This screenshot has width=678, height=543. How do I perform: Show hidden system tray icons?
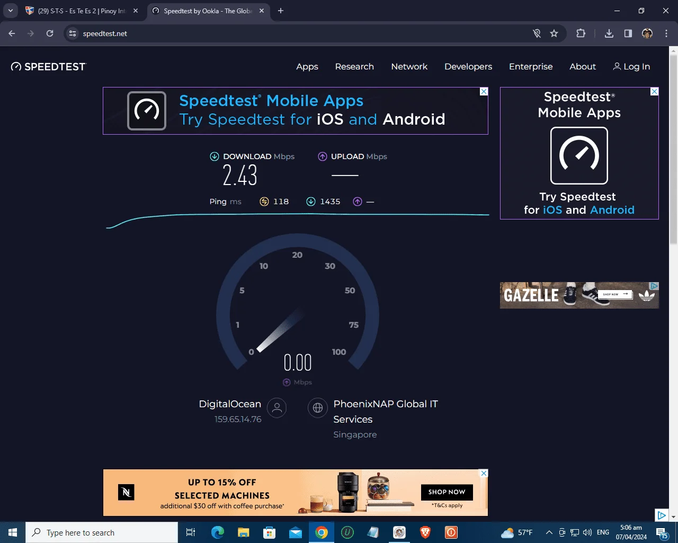click(549, 532)
